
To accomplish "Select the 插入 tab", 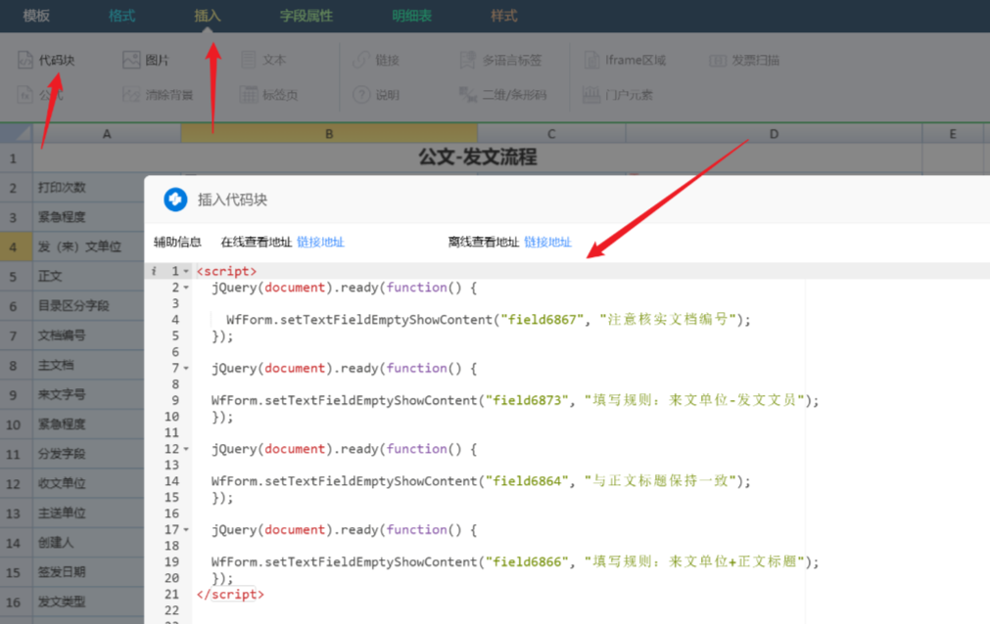I will coord(207,16).
